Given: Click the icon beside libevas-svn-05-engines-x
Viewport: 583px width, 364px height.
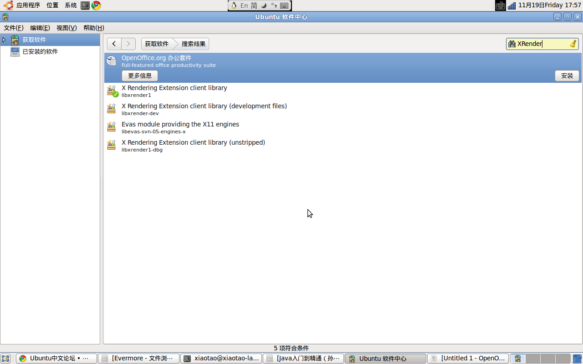Looking at the screenshot, I should coord(112,127).
